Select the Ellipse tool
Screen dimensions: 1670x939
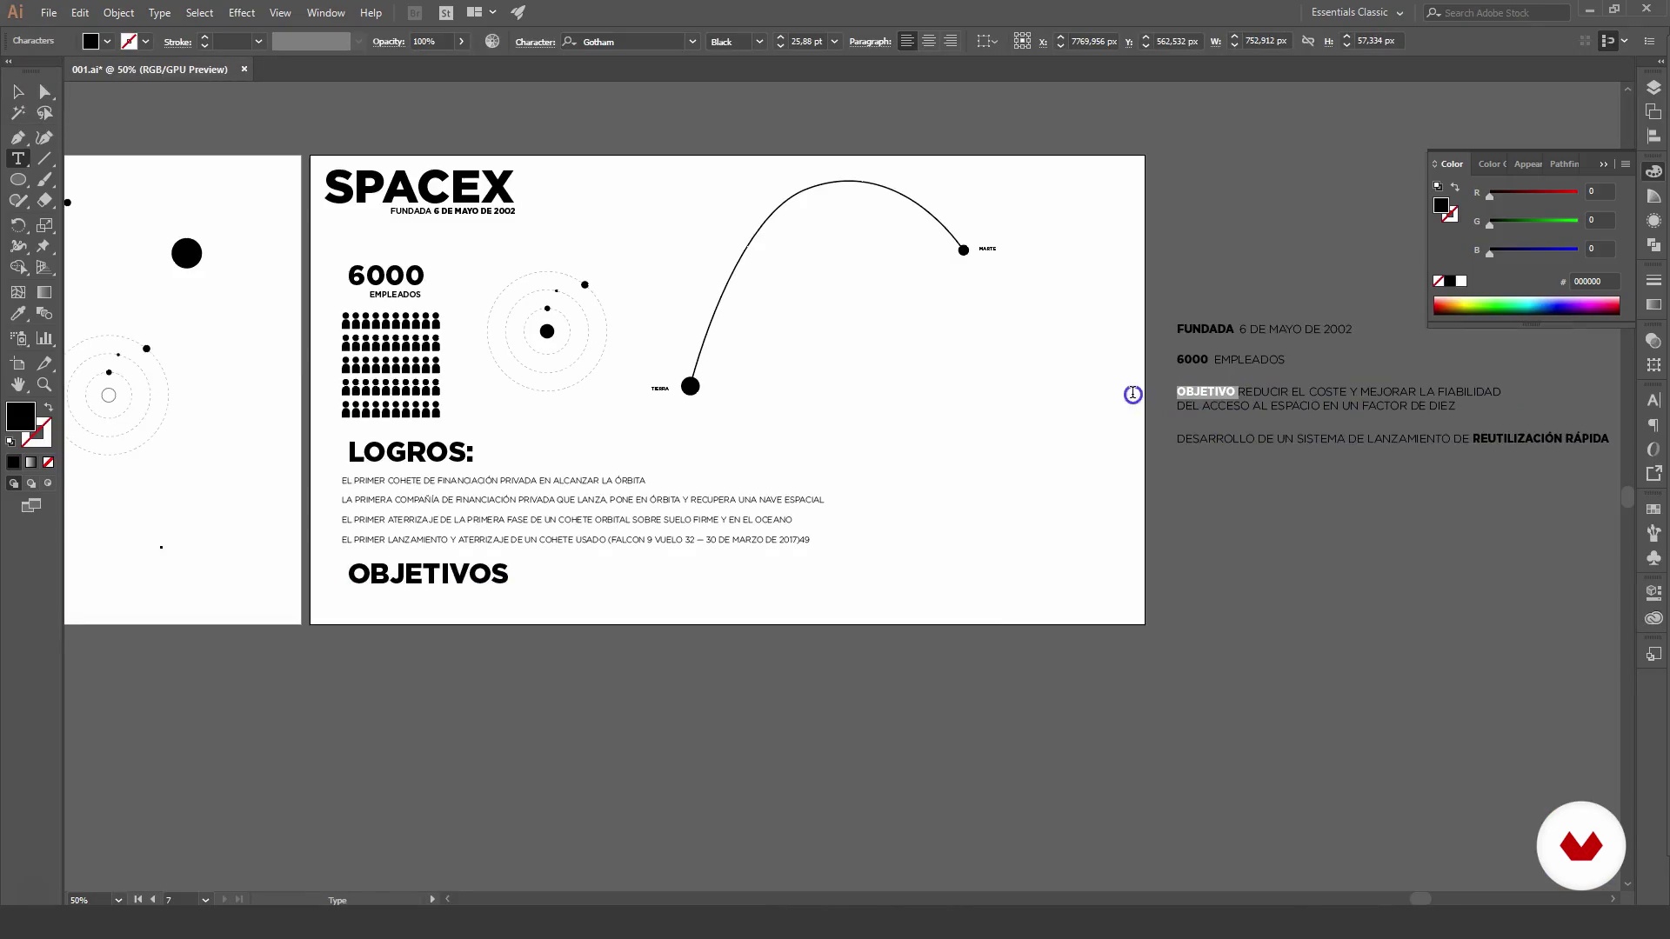(17, 180)
